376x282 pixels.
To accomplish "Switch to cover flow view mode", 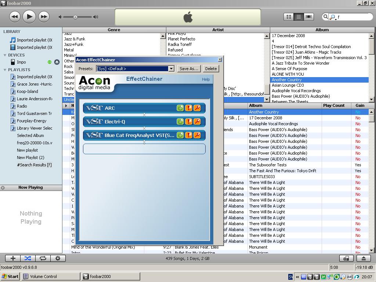I will click(308, 17).
